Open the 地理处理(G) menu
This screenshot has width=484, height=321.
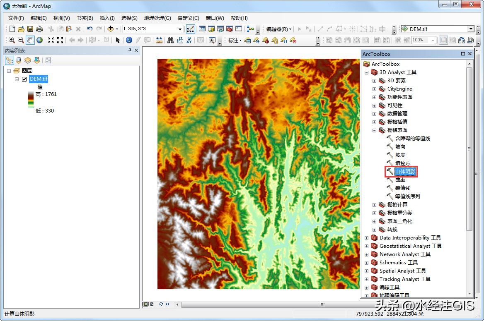point(157,18)
